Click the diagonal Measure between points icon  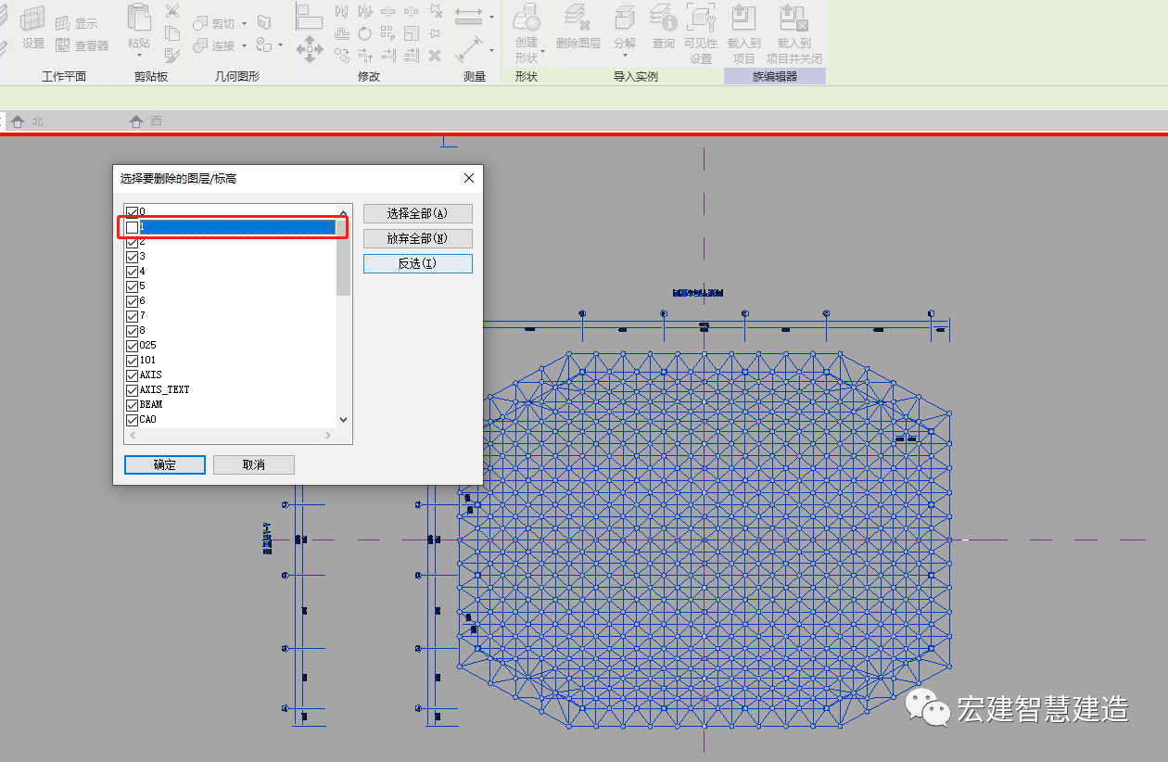[471, 48]
